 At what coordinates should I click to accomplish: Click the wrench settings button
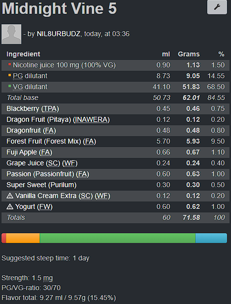click(x=217, y=7)
